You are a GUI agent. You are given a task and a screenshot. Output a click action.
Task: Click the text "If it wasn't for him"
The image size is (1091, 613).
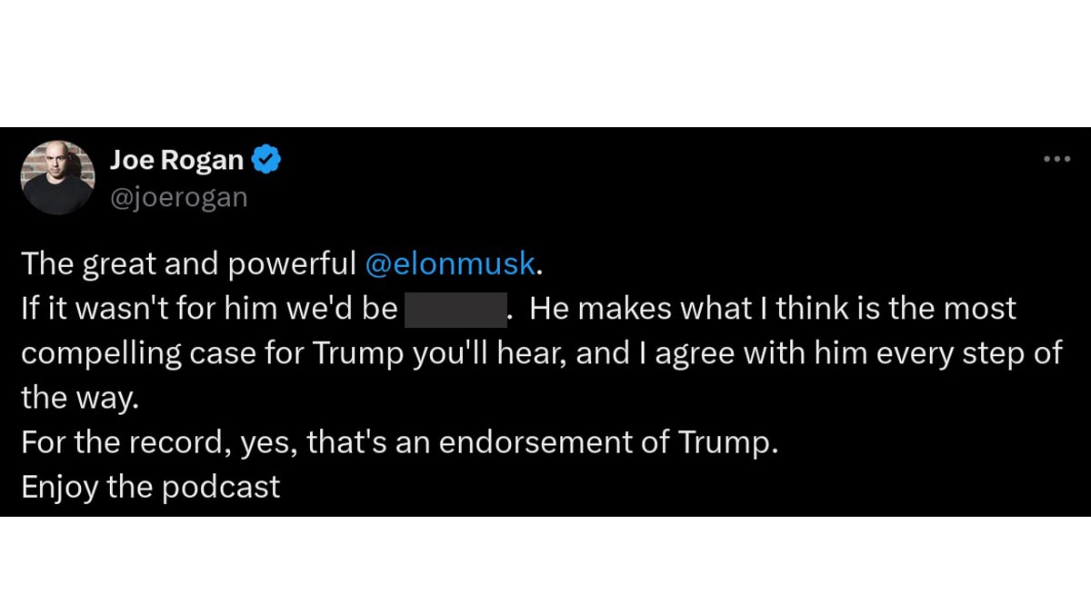tap(145, 310)
